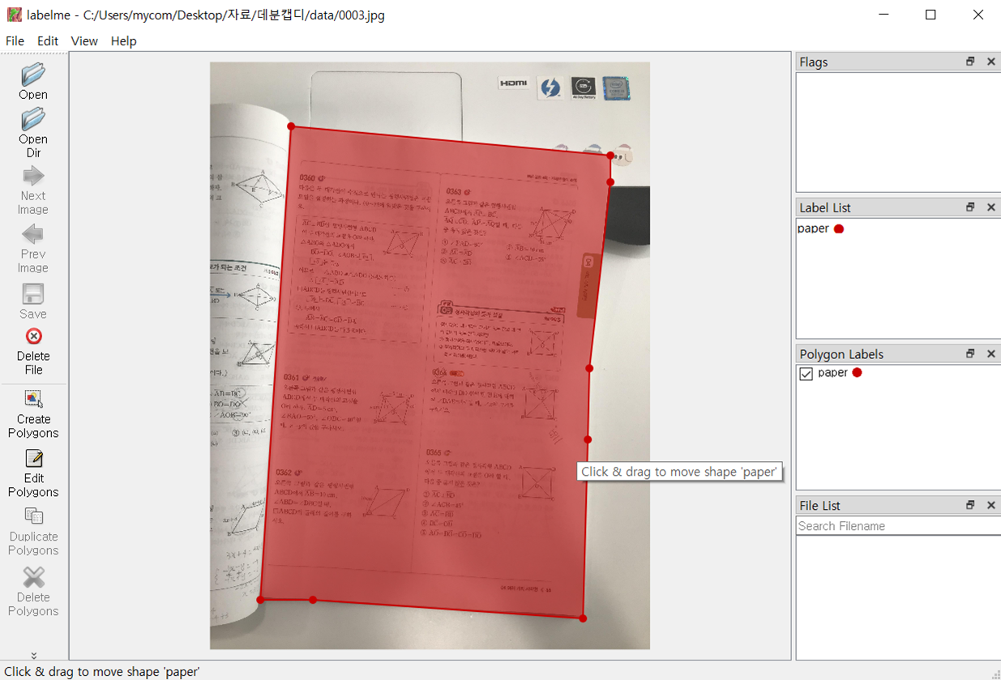1001x680 pixels.
Task: Open the File menu
Action: pos(15,41)
